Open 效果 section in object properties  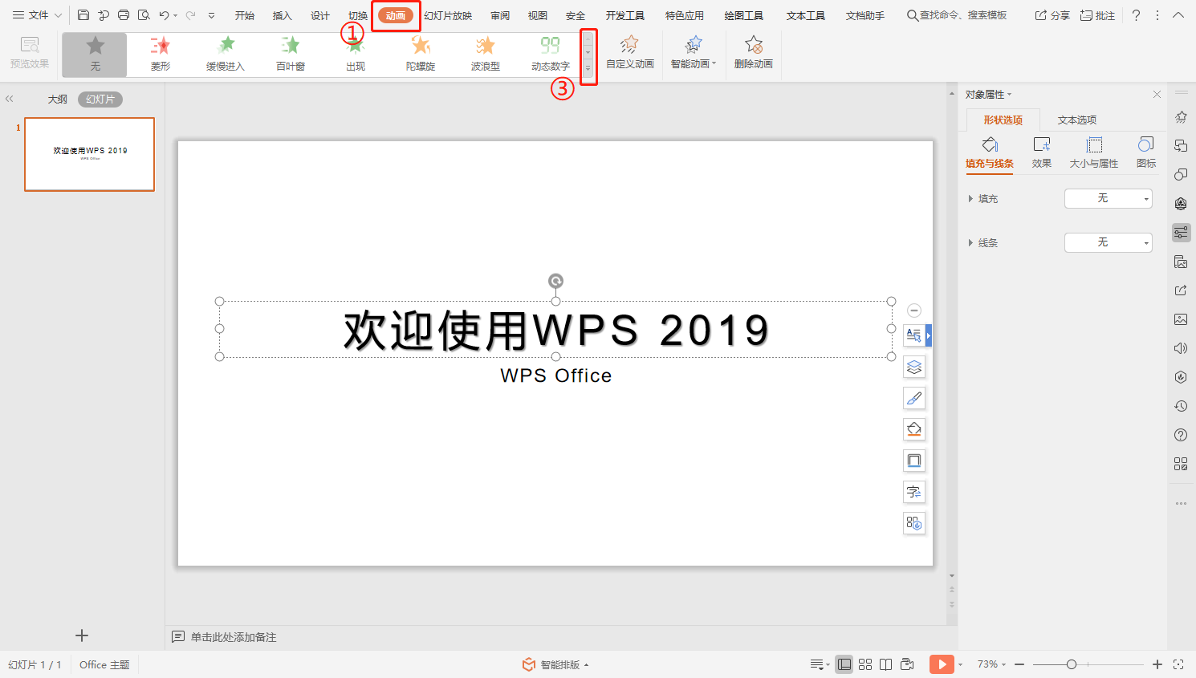(1041, 151)
